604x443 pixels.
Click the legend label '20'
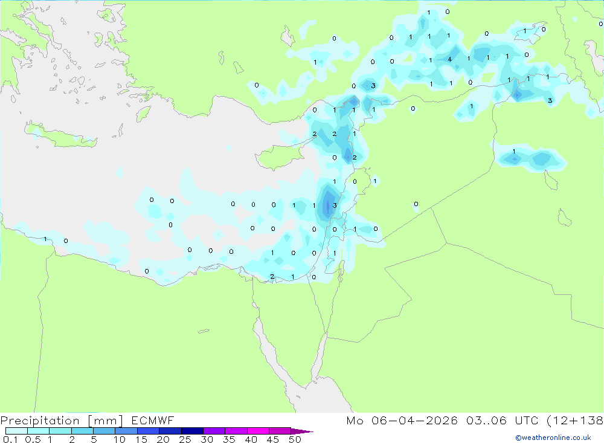(163, 439)
